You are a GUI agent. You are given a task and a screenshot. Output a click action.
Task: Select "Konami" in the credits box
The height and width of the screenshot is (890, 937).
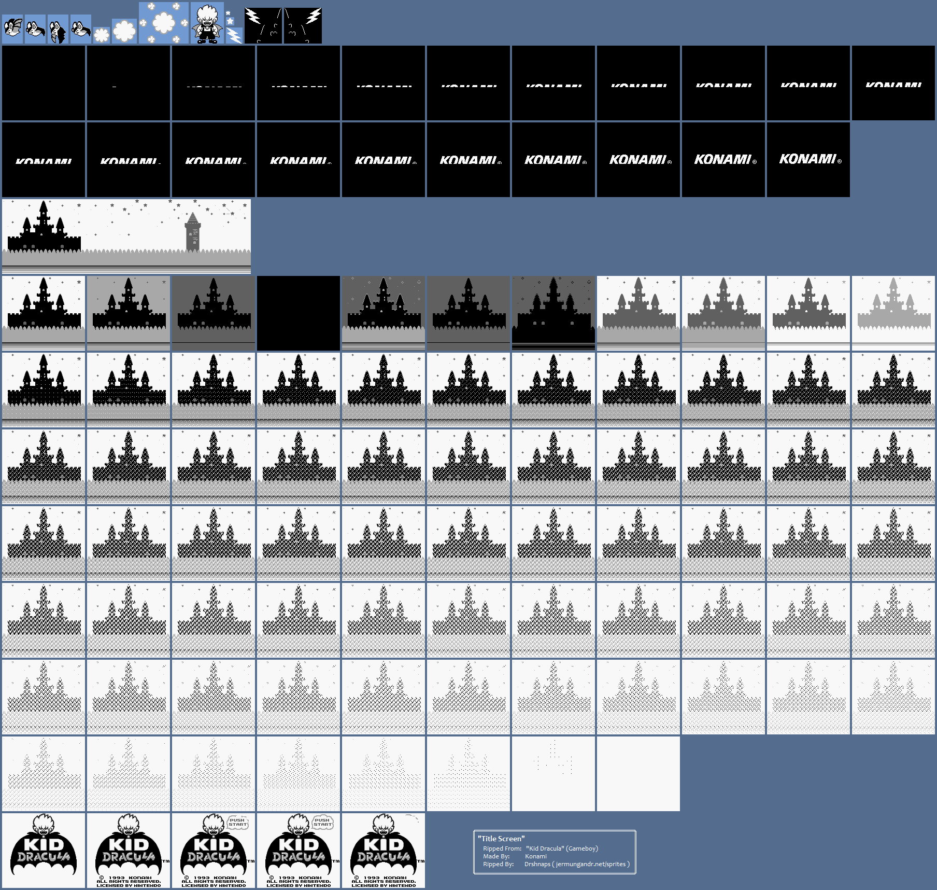point(536,856)
